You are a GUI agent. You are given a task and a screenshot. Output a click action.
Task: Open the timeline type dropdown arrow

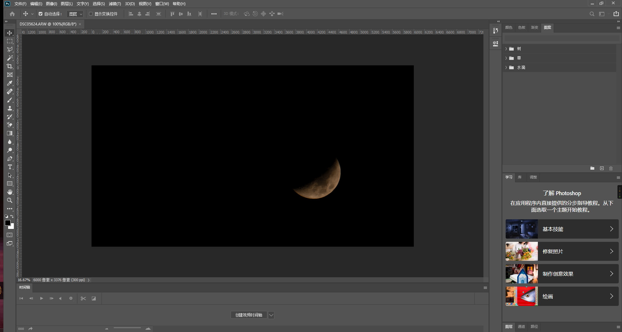(271, 315)
